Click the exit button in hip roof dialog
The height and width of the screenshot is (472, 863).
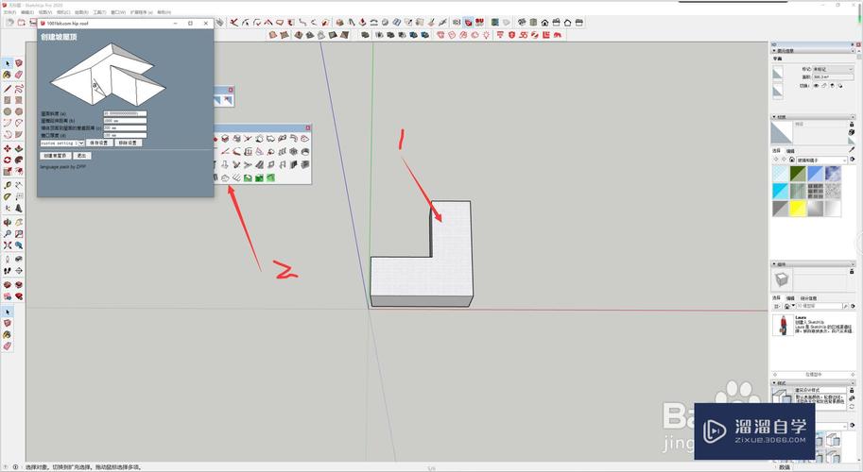(82, 156)
